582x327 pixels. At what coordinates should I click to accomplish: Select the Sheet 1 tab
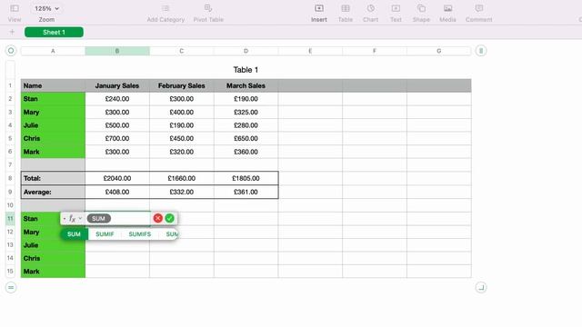coord(54,33)
